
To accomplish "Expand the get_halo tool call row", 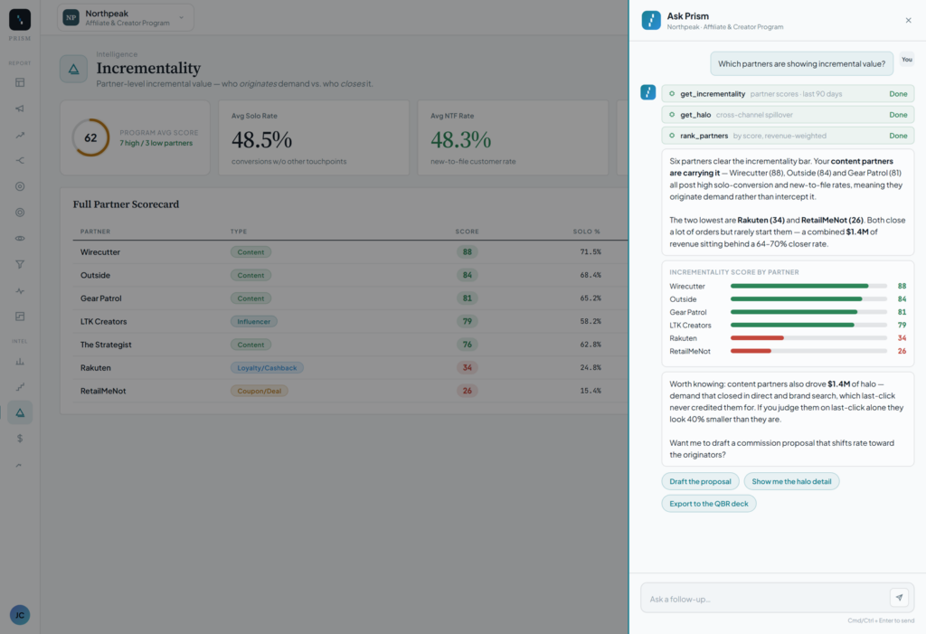I will point(788,115).
